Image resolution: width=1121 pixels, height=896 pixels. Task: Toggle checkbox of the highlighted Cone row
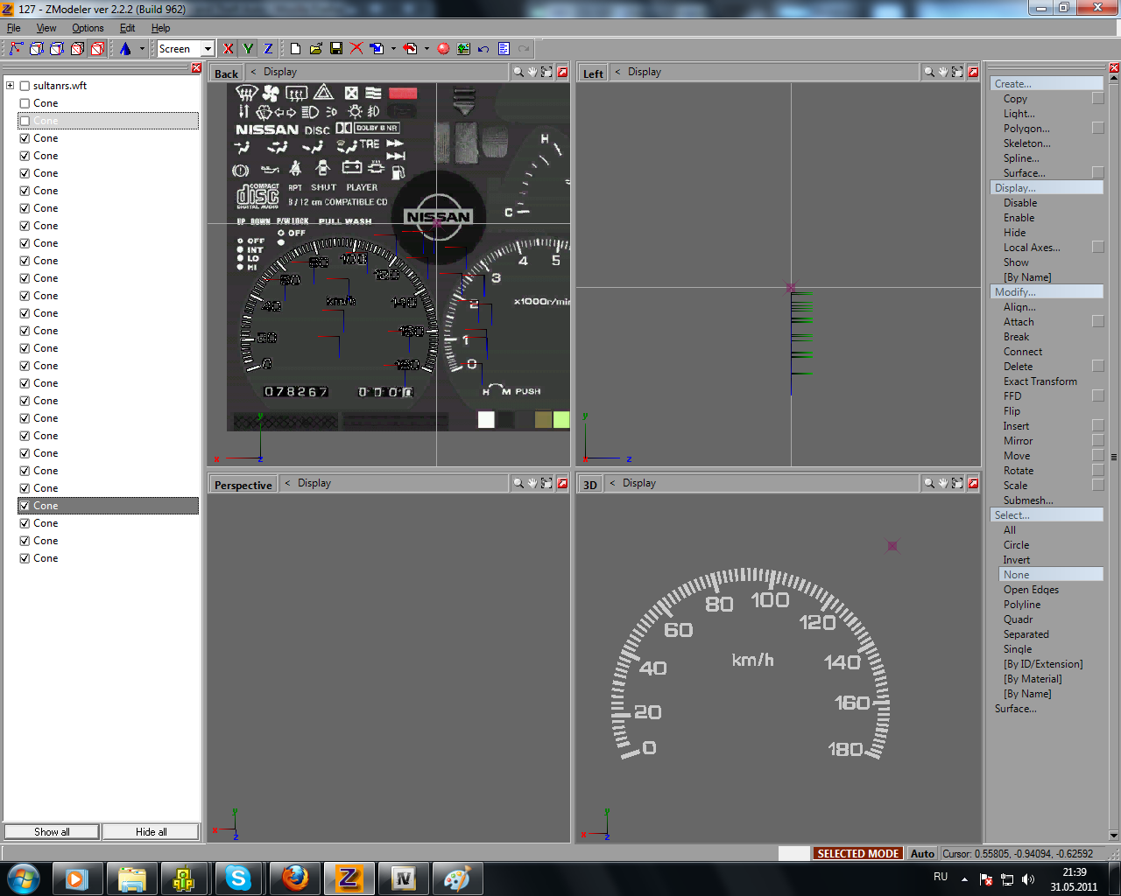pyautogui.click(x=25, y=506)
